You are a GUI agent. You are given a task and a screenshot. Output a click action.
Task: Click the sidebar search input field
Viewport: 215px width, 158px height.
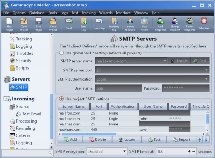pyautogui.click(x=25, y=153)
